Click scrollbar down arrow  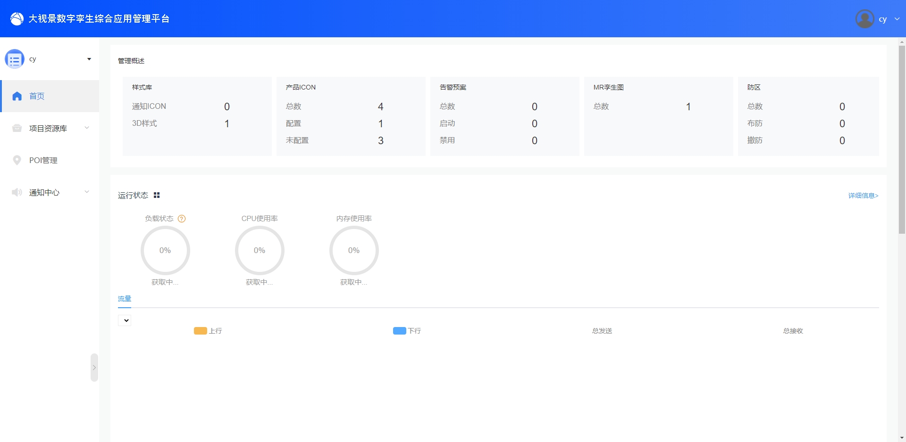point(902,438)
